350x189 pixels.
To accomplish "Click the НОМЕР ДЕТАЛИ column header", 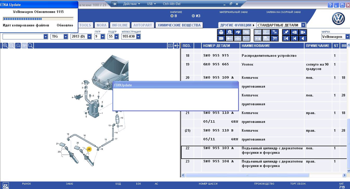I will 220,46.
